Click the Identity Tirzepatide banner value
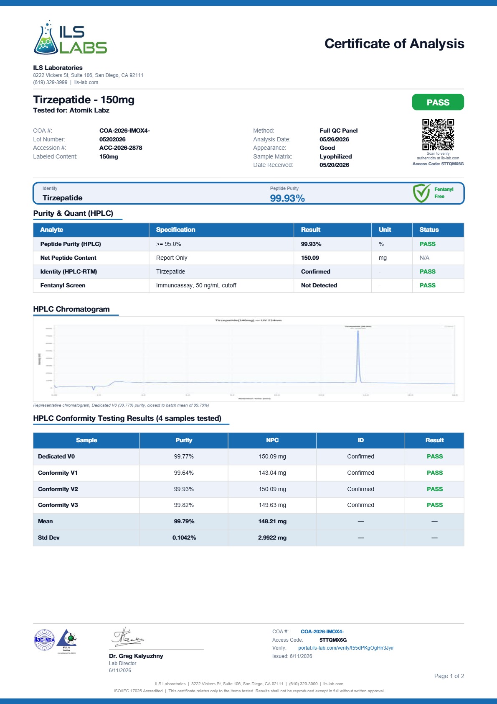Screen dimensions: 497x704 click(x=63, y=198)
